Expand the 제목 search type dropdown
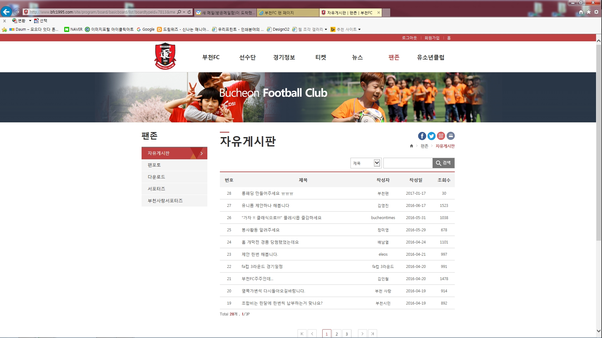Viewport: 602px width, 338px height. click(377, 163)
